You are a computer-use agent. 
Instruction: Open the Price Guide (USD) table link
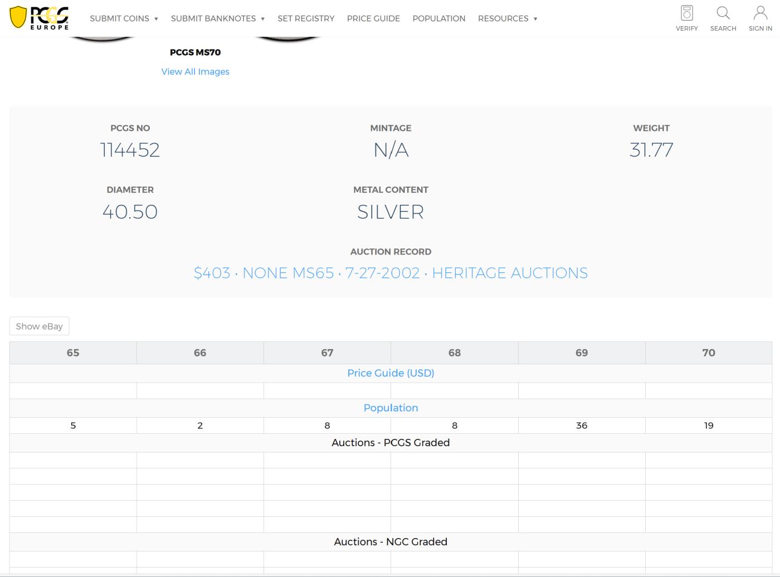pyautogui.click(x=391, y=373)
